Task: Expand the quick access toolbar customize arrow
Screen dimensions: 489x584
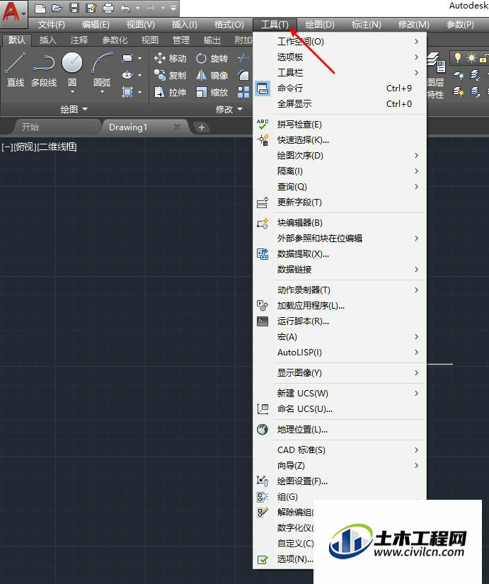Action: [x=173, y=8]
